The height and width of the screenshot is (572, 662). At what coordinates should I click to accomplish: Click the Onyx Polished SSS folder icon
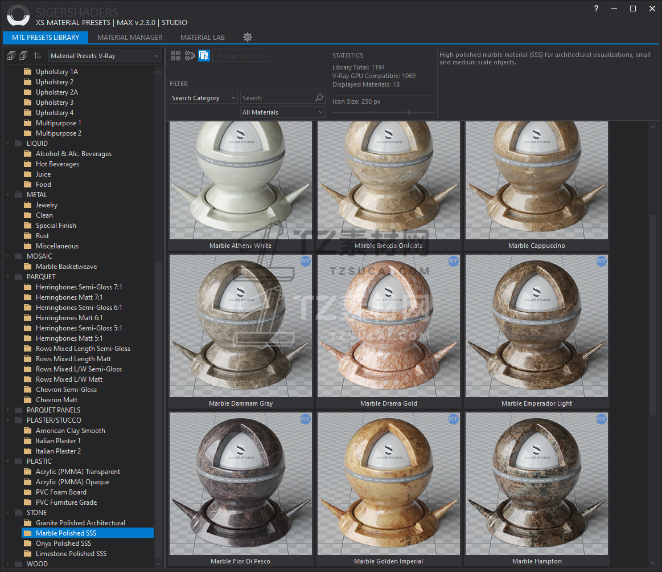[x=28, y=544]
